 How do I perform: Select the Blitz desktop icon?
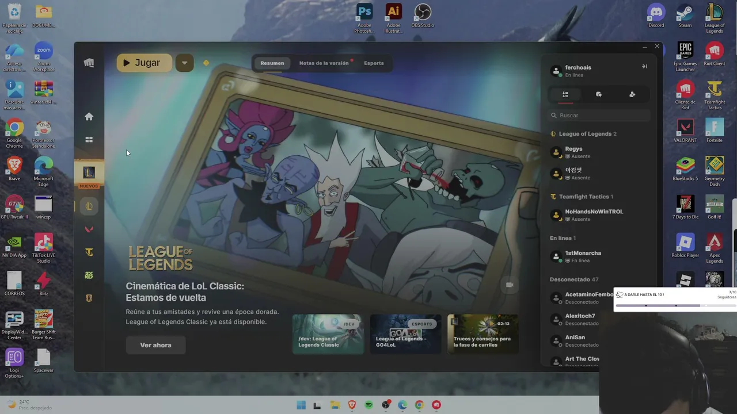pos(43,284)
